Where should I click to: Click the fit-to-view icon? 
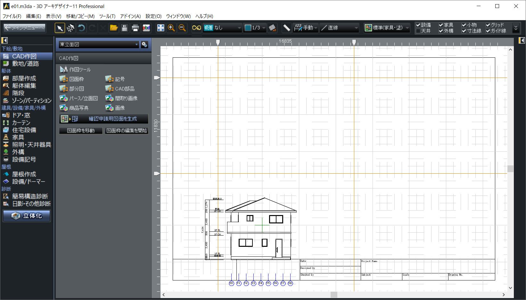coord(160,28)
